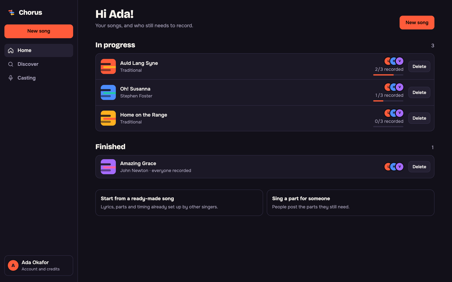452x282 pixels.
Task: Click the Auld Lang Syne recording progress bar
Action: (388, 75)
